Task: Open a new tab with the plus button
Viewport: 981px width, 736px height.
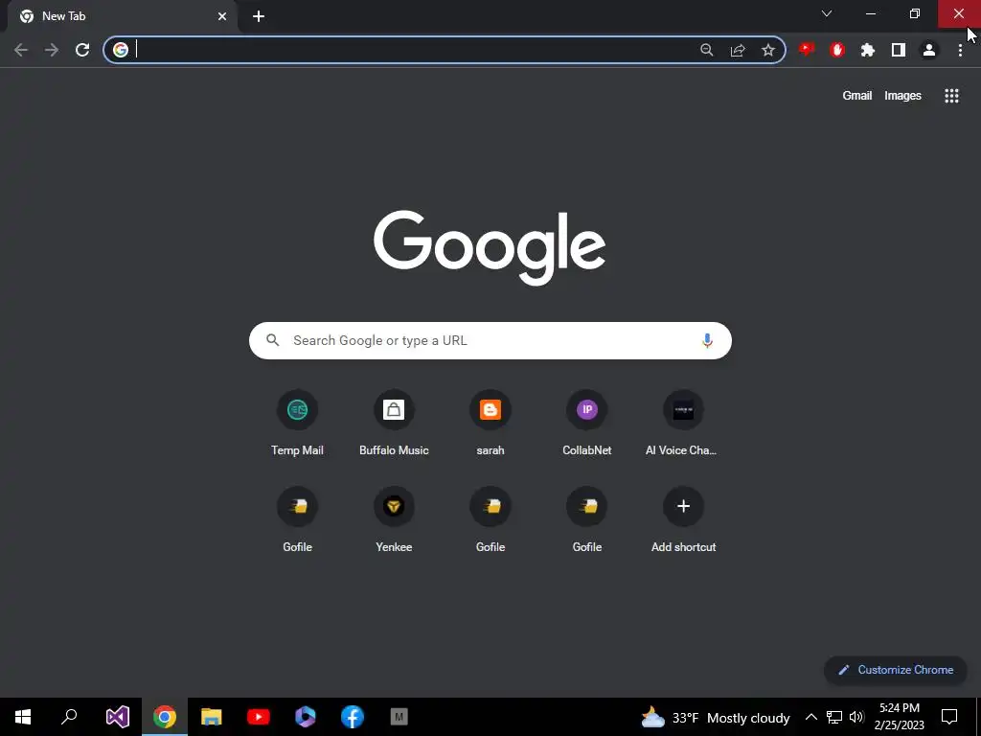Action: [x=259, y=16]
